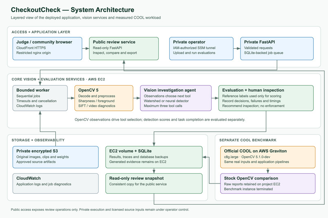Viewport: 328px width, 218px height.
Task: Click the "Maximum three tool calls" line
Action: pyautogui.click(x=163, y=106)
